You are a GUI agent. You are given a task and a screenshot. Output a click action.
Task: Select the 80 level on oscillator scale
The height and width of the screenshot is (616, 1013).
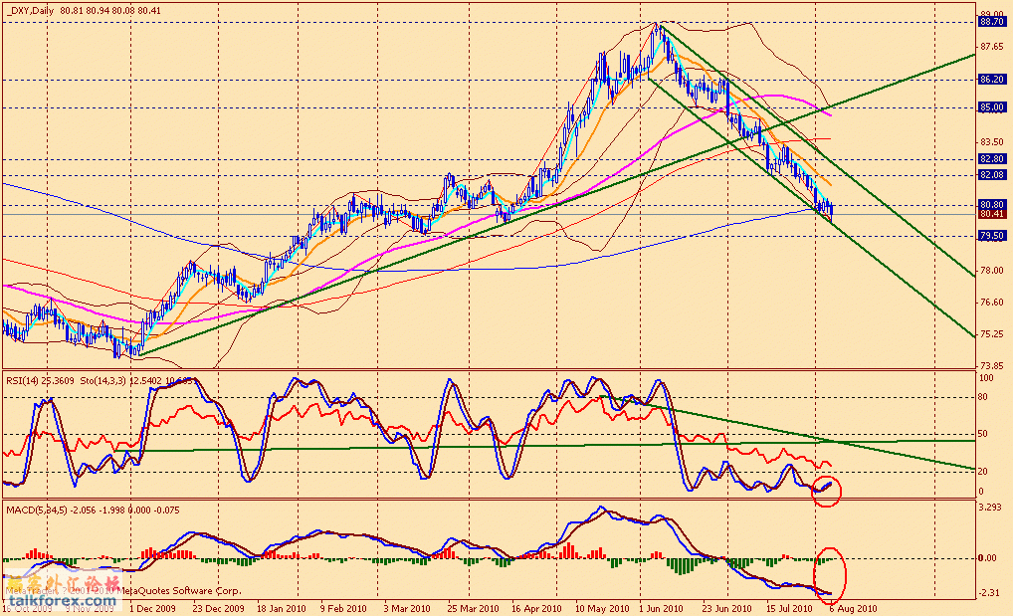(x=983, y=397)
